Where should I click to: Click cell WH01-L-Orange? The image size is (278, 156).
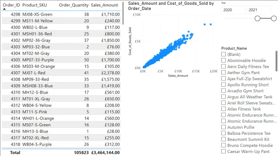(x=38, y=118)
